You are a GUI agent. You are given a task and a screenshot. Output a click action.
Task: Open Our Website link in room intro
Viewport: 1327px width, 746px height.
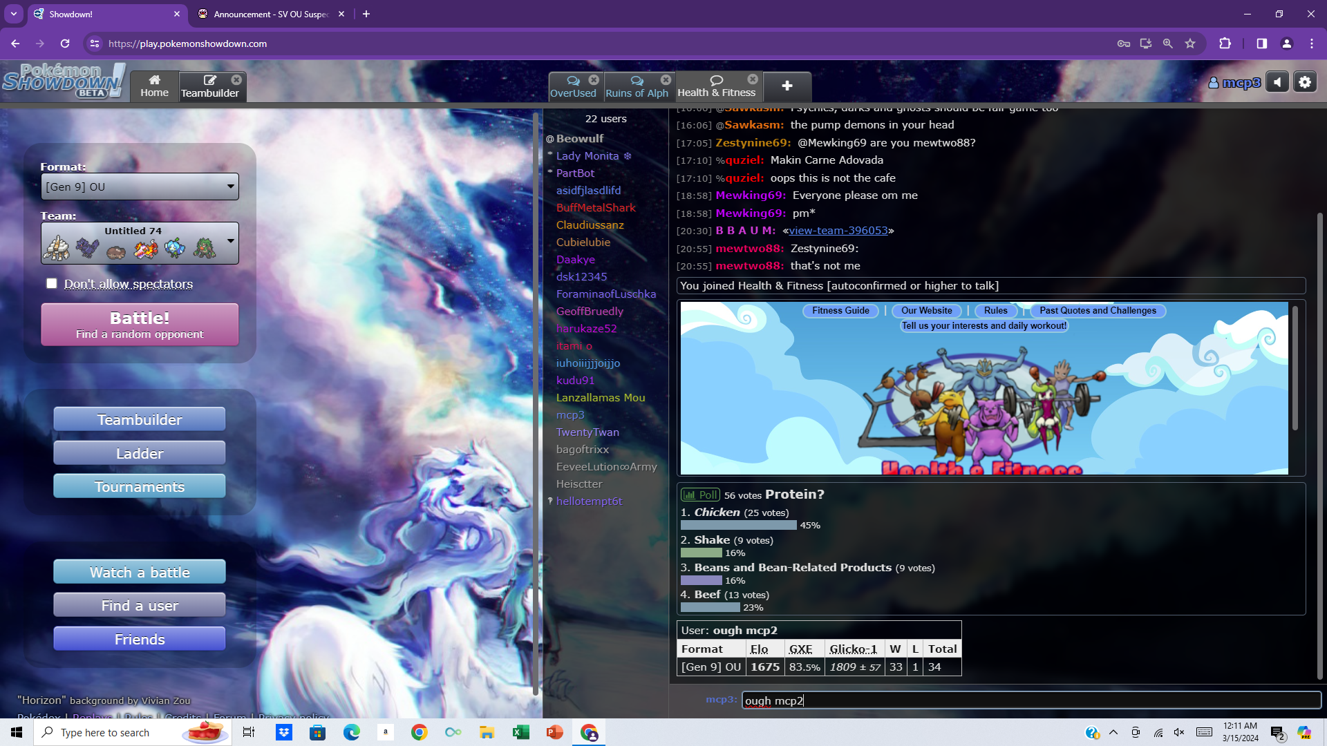926,311
